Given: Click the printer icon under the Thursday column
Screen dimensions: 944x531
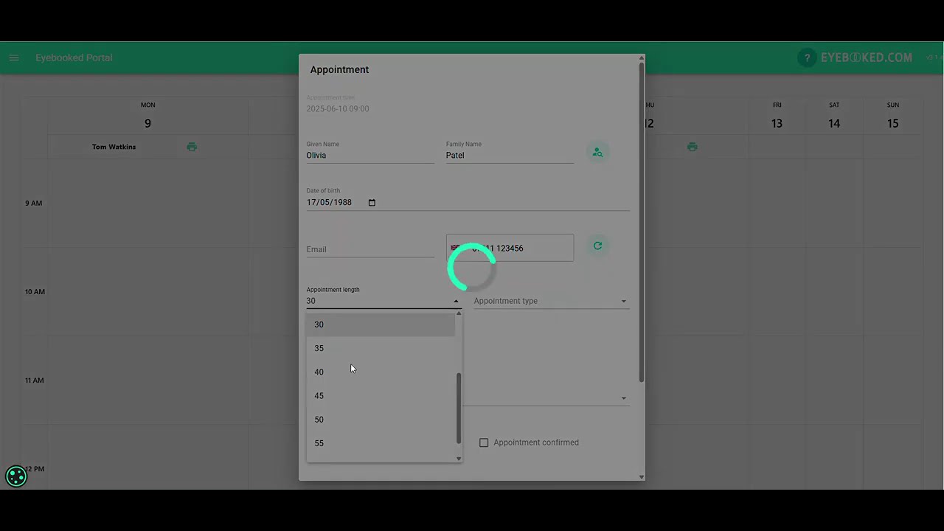Looking at the screenshot, I should (692, 147).
